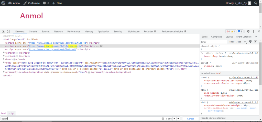The image size is (262, 122).
Task: Open the Memory tab
Action: pos(89,31)
